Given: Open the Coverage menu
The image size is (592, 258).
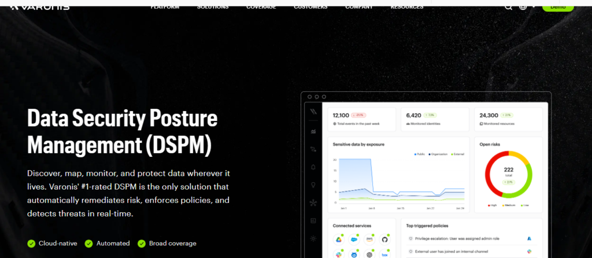Looking at the screenshot, I should pyautogui.click(x=261, y=7).
